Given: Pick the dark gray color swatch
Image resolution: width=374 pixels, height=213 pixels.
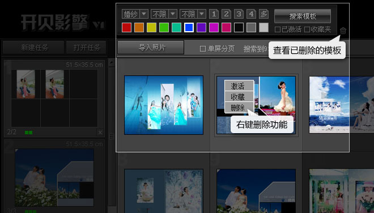Looking at the screenshot, I should coord(251,28).
